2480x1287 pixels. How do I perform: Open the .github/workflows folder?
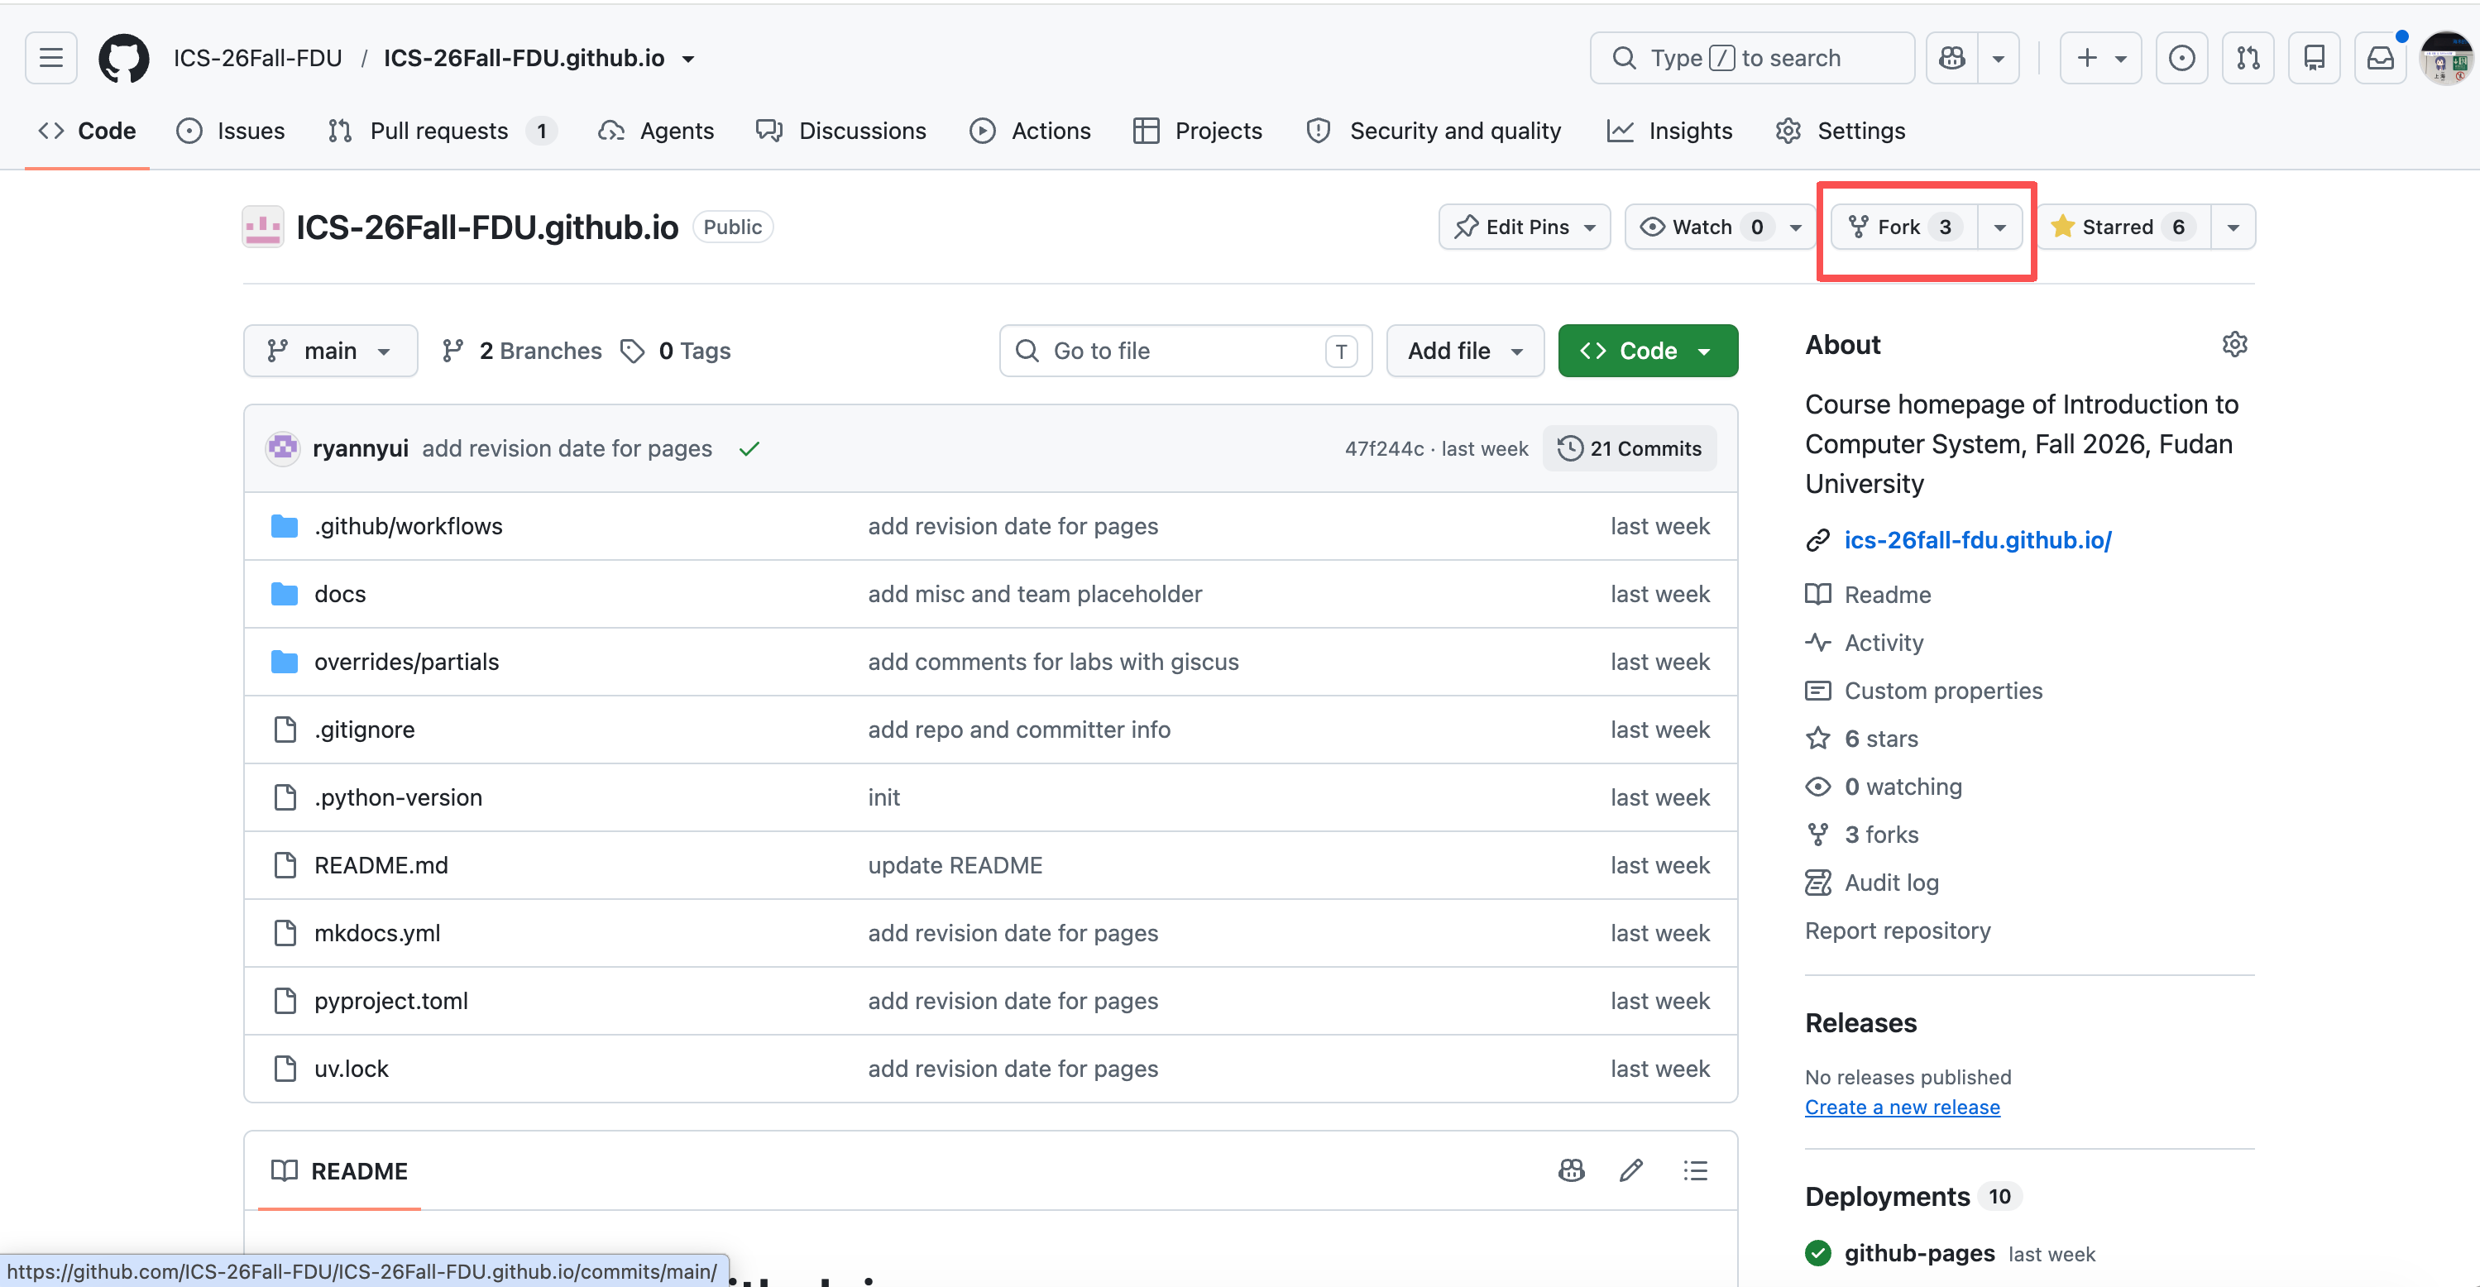click(x=408, y=527)
